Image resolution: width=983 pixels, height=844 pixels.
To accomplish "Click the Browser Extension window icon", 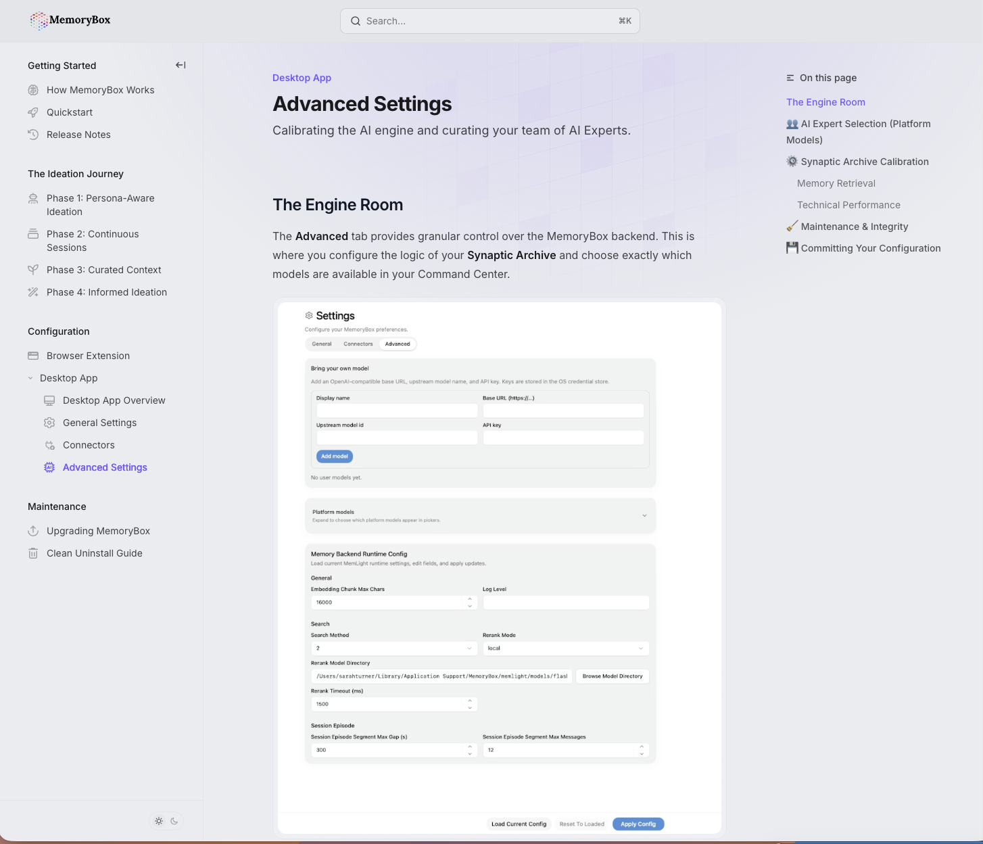I will [x=33, y=356].
